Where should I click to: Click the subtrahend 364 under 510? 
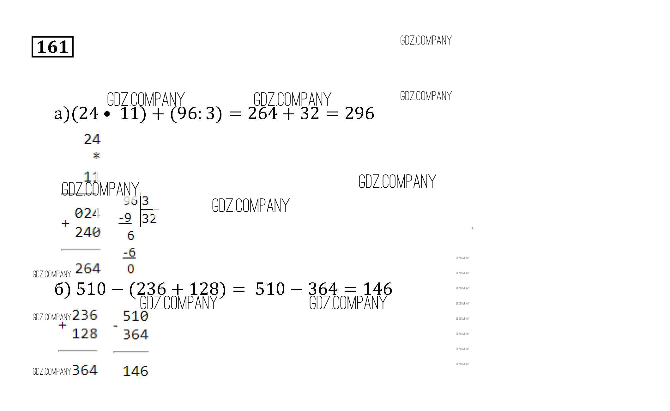(x=136, y=335)
